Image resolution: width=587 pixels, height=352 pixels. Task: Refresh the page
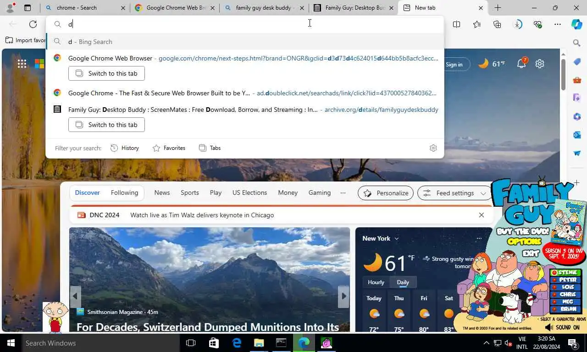click(33, 24)
